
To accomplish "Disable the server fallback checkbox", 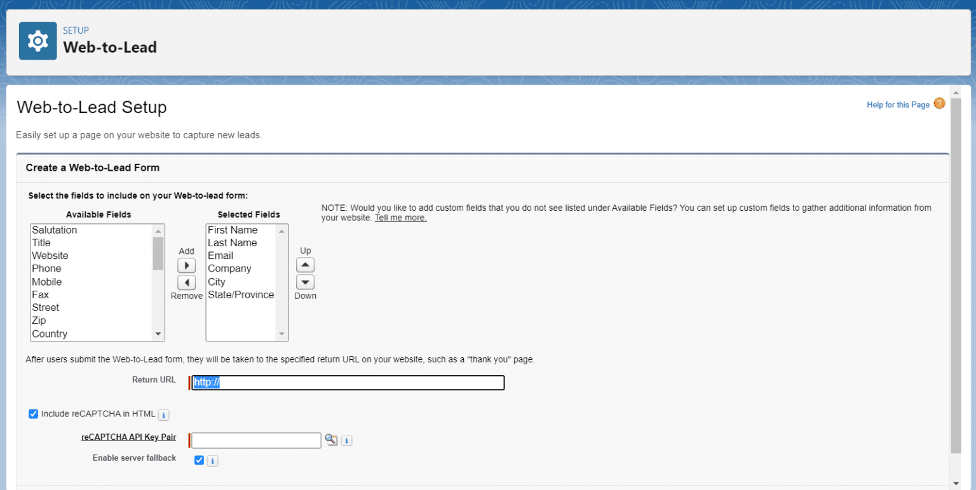I will [x=199, y=460].
